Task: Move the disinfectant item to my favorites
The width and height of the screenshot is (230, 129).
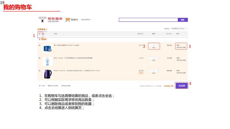Action: click(x=181, y=60)
